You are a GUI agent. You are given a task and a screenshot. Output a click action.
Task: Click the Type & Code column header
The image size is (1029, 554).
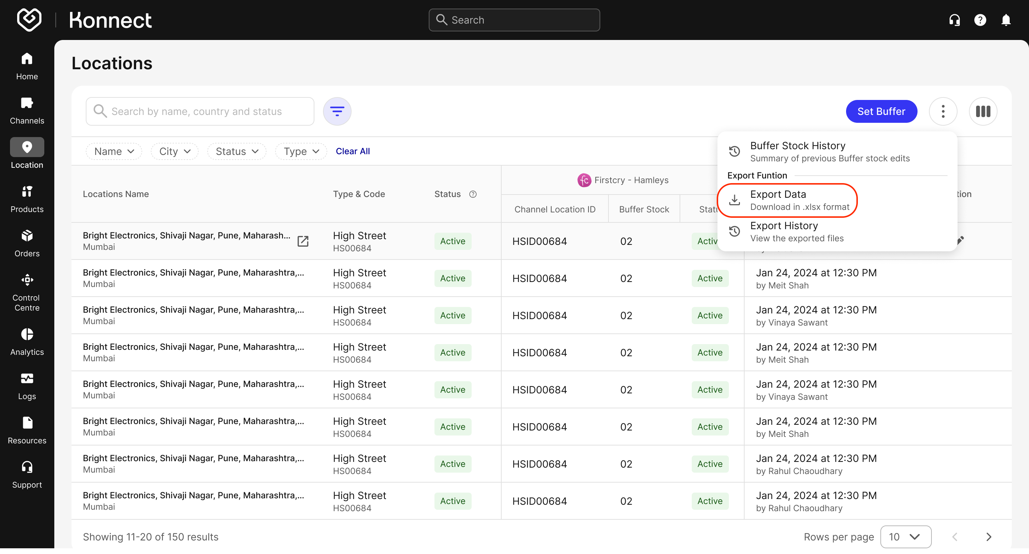[x=359, y=195]
